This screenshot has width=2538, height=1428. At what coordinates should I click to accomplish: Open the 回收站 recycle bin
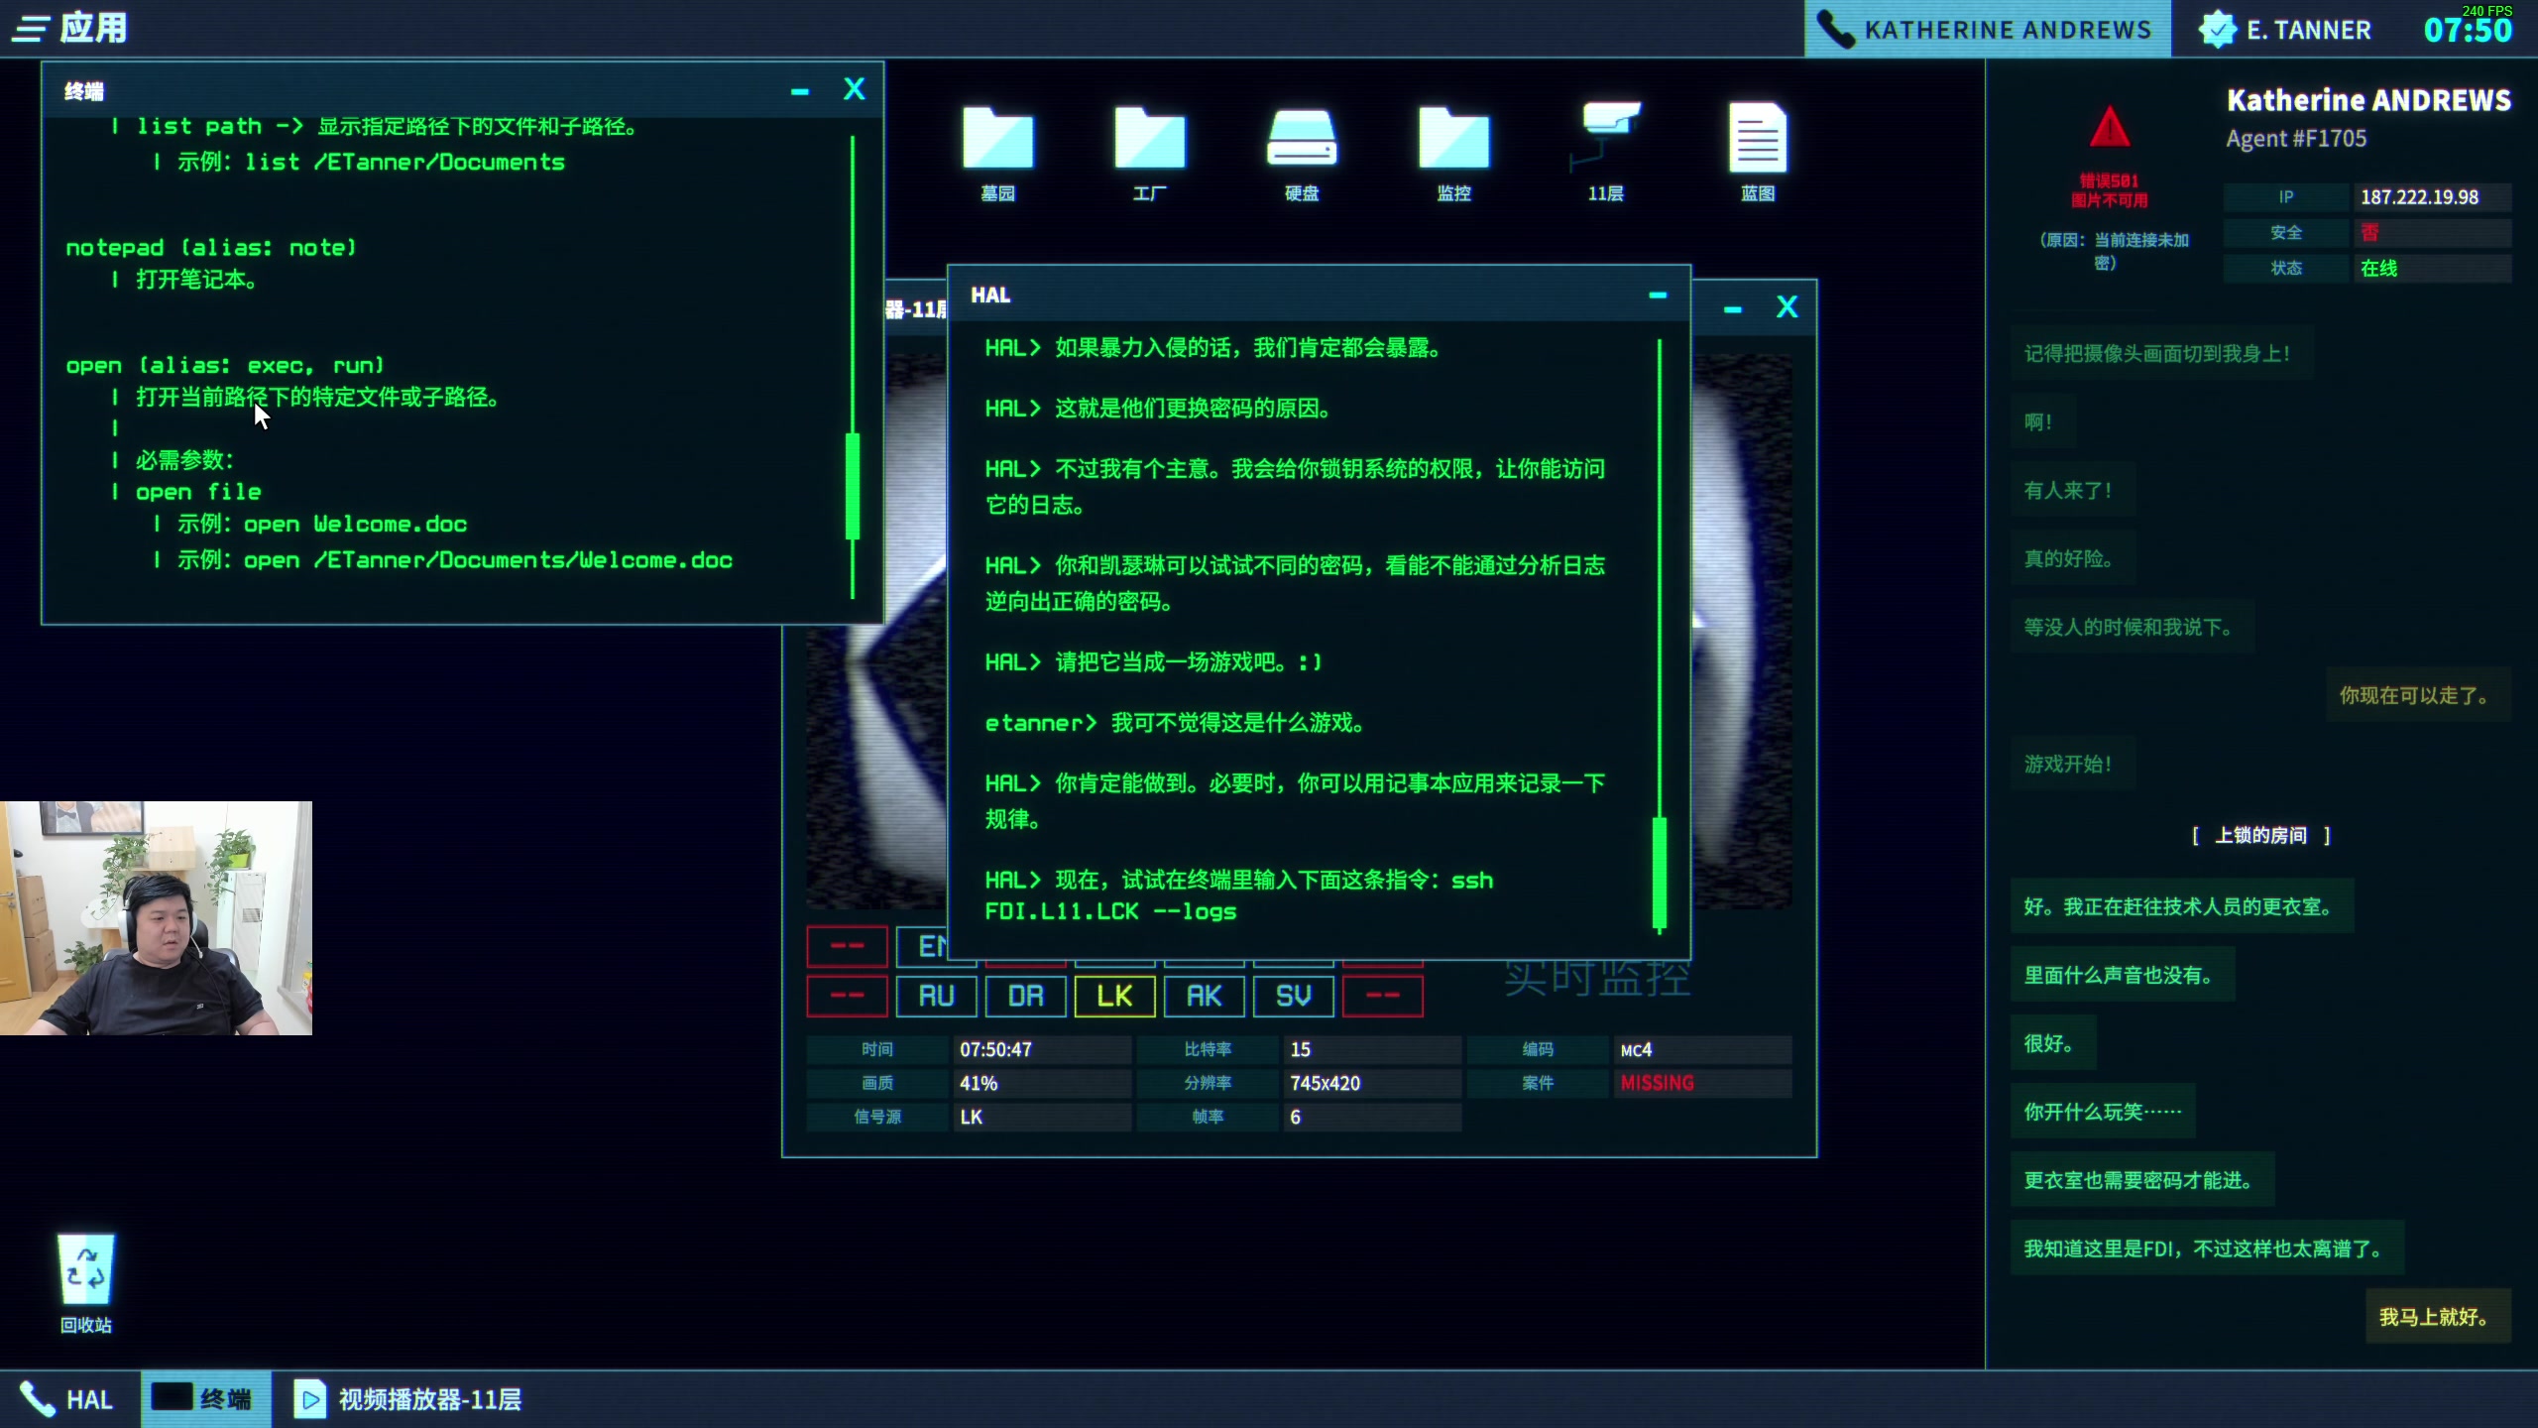pyautogui.click(x=85, y=1271)
